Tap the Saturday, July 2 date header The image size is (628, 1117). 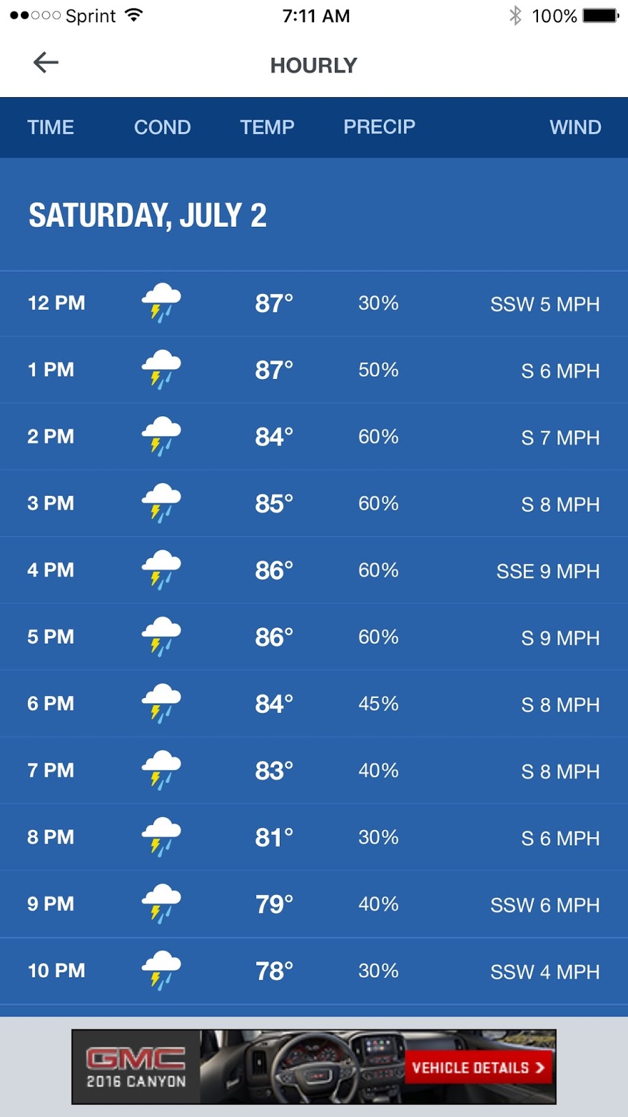pyautogui.click(x=147, y=215)
